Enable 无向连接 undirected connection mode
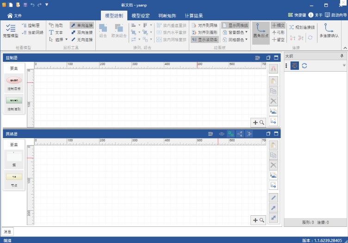 point(82,40)
